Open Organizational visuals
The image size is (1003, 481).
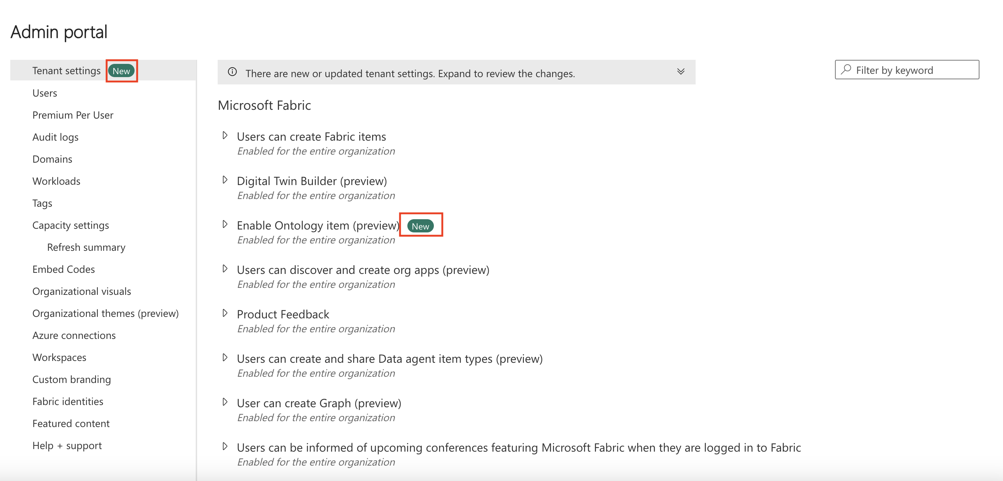(x=81, y=292)
